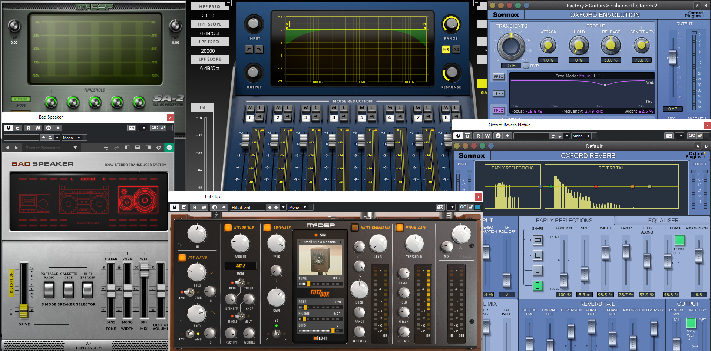Click the Small Studio Monitors speaker image in FutzBox
The width and height of the screenshot is (711, 351).
click(320, 259)
